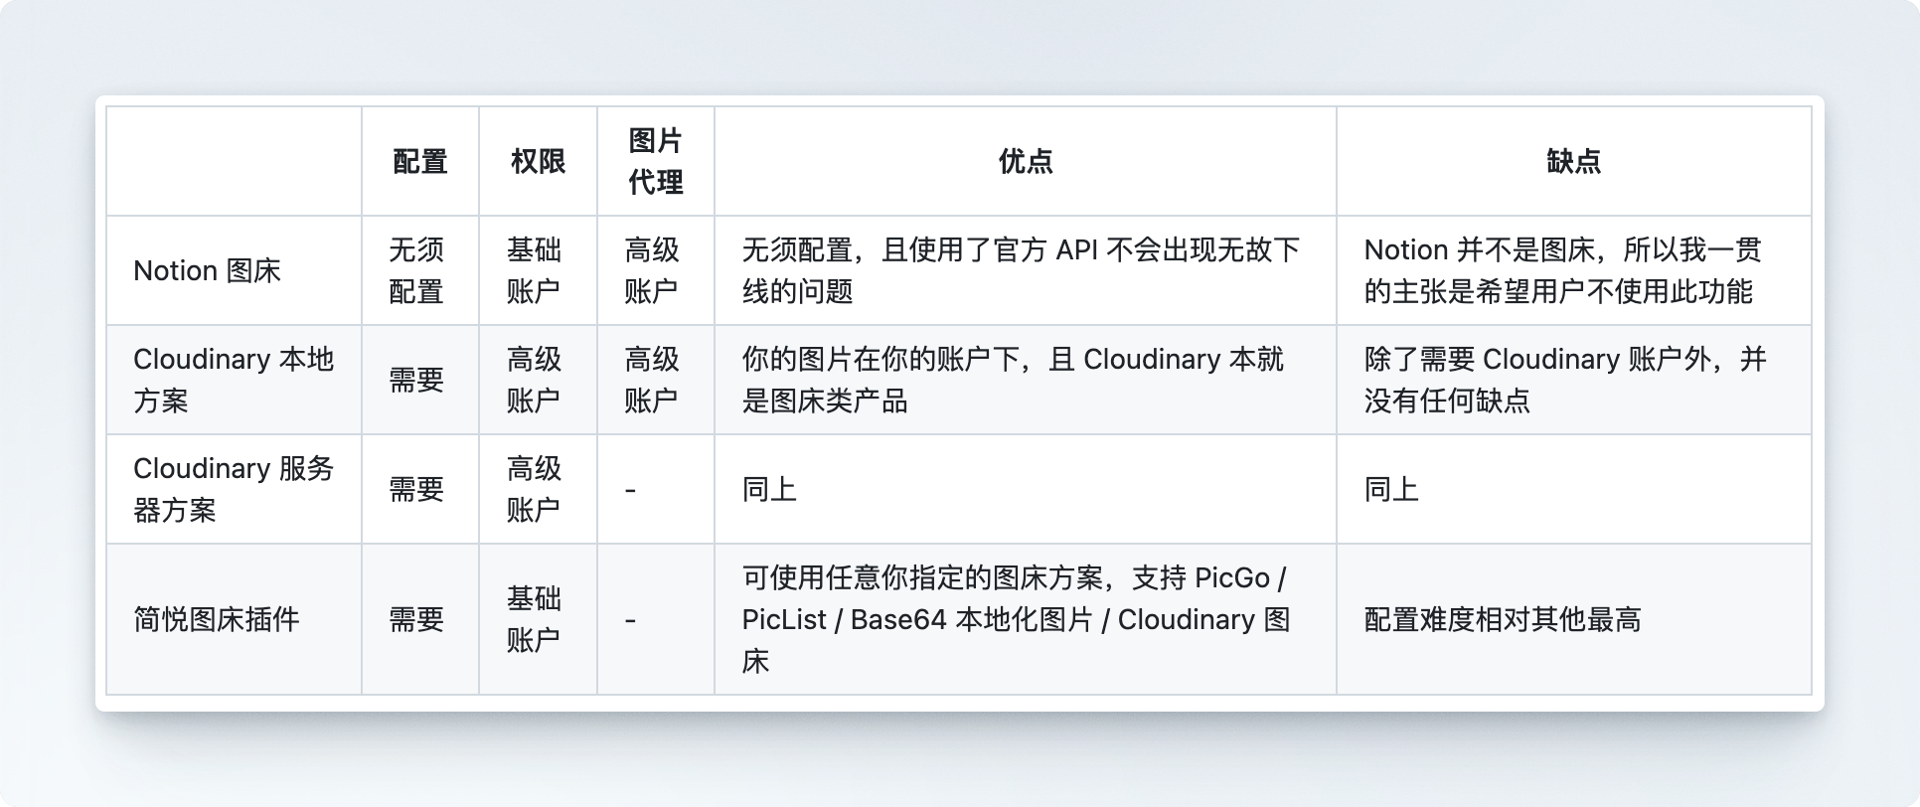
Task: Click 基础账户 in 简悦图床插件 row
Action: (x=534, y=619)
